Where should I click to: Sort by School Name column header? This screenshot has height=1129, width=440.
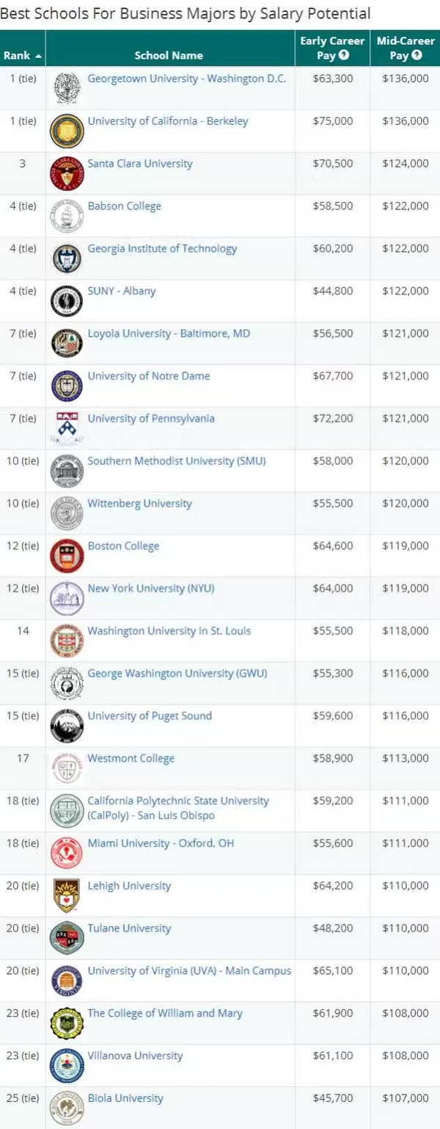169,55
